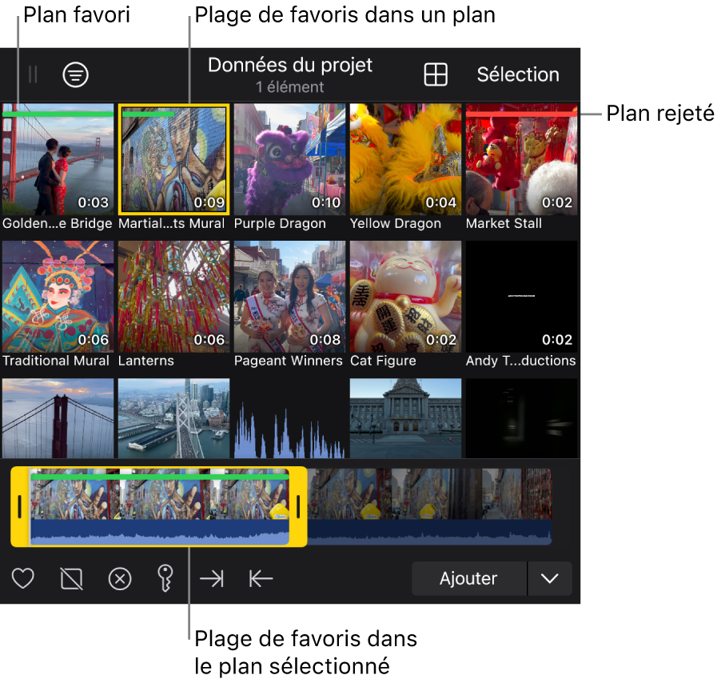Choose the Yellow Dragon thumbnail
725x683 pixels.
tap(405, 159)
